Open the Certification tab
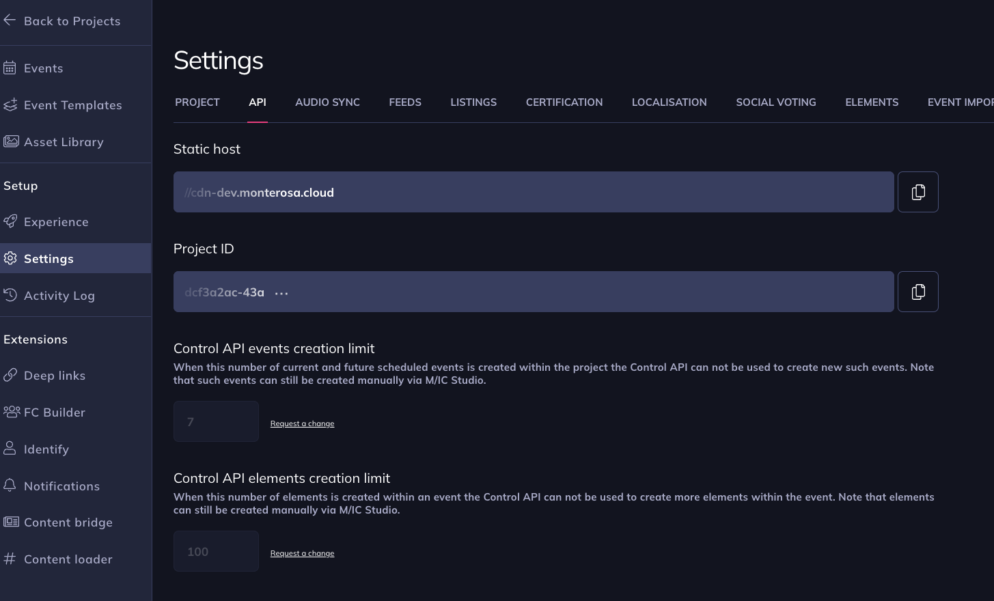 [x=564, y=102]
